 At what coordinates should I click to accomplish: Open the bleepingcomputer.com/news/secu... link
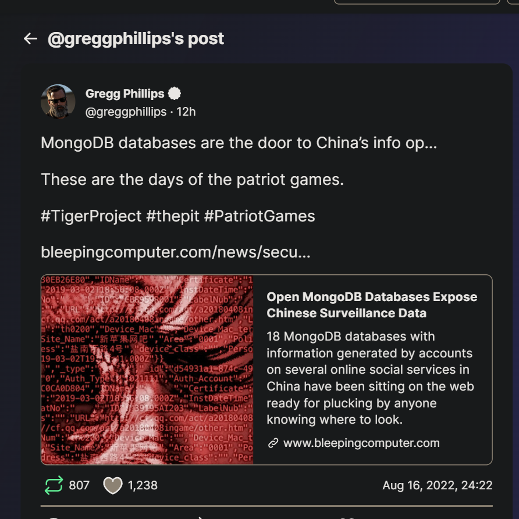pos(176,252)
